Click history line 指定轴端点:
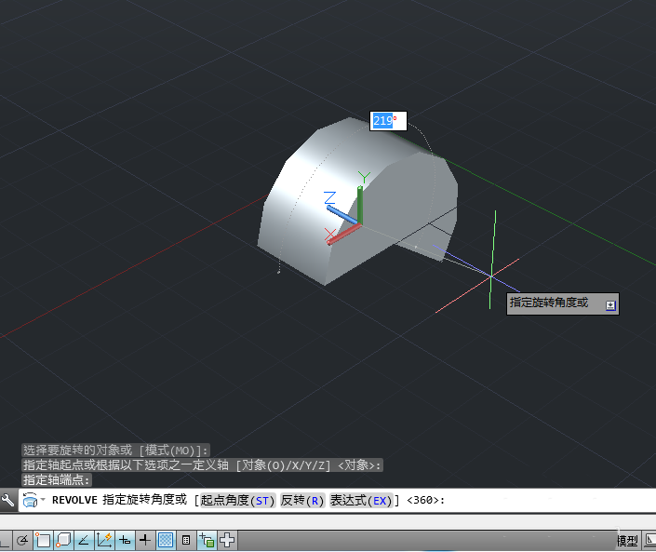The width and height of the screenshot is (656, 552). [57, 479]
